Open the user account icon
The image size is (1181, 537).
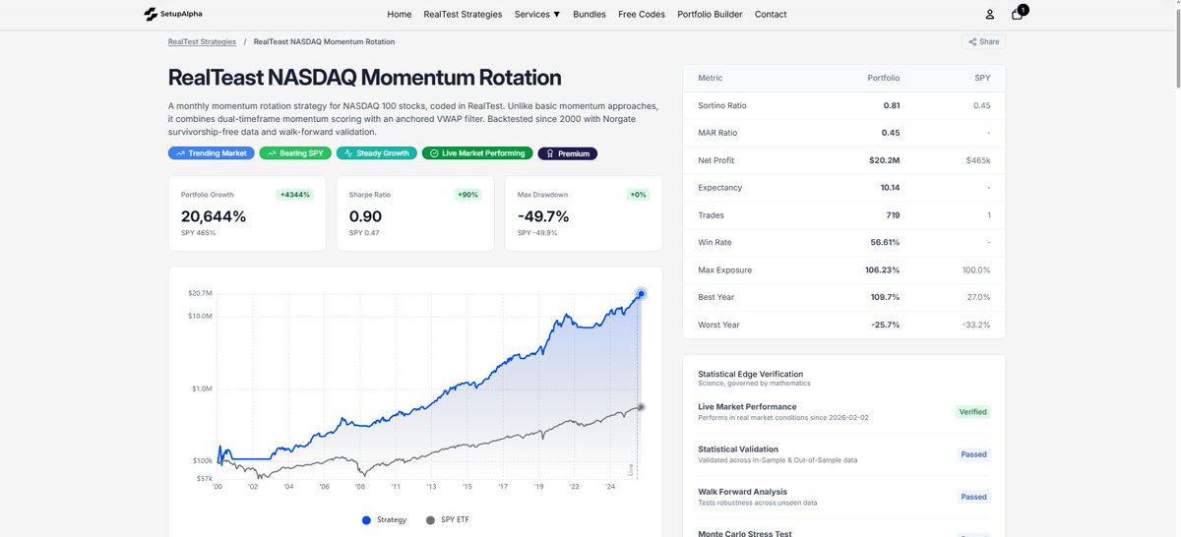coord(990,14)
